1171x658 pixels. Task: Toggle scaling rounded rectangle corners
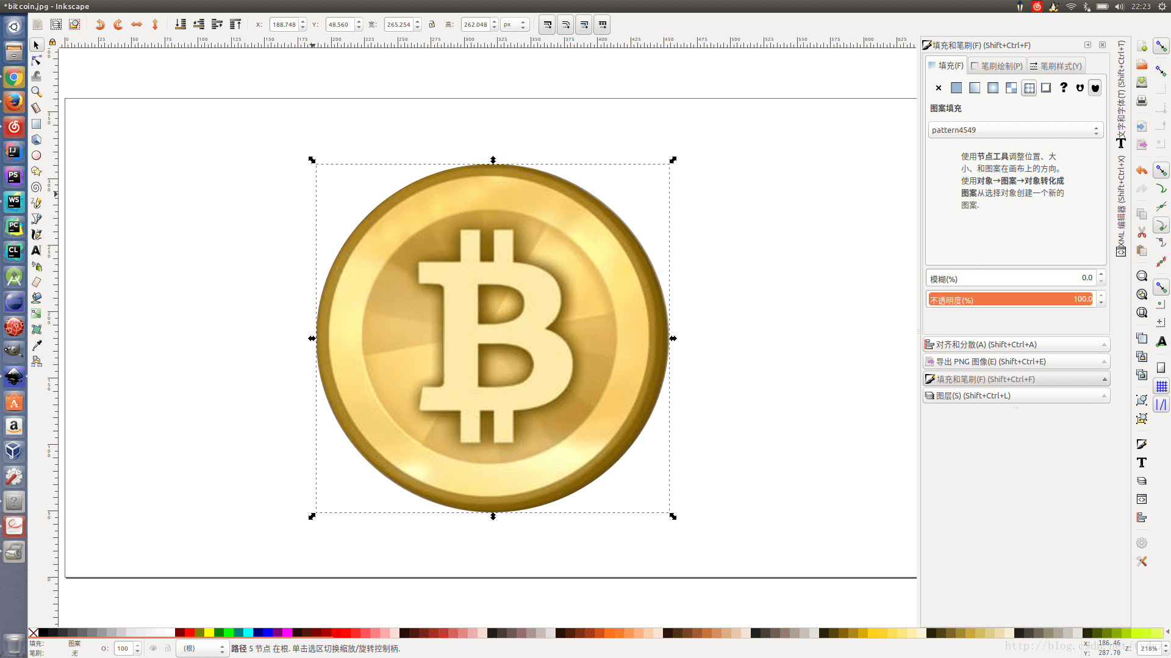[x=566, y=24]
